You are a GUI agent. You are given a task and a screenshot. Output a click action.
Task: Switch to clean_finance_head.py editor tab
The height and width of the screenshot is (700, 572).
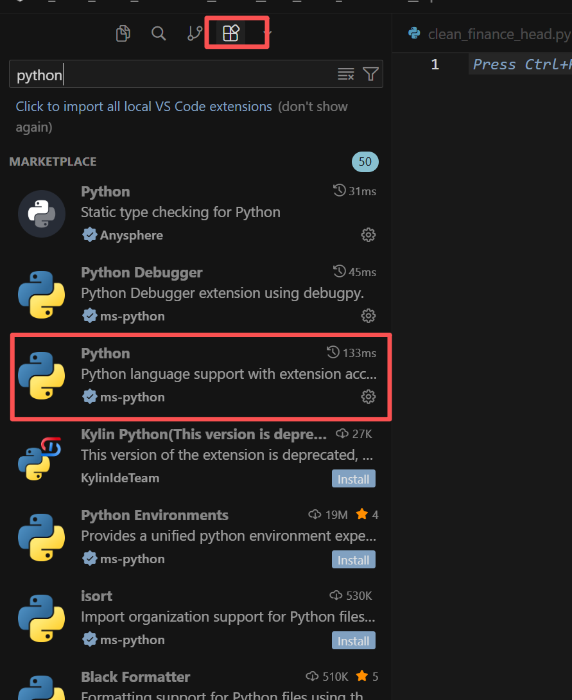[x=490, y=34]
